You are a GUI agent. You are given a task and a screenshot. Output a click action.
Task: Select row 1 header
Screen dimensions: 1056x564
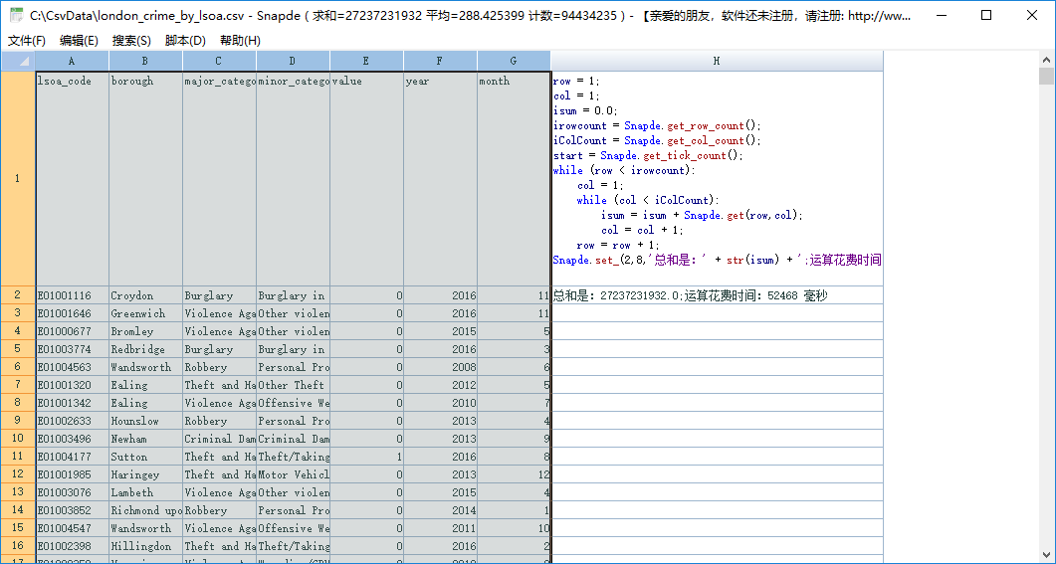[18, 178]
